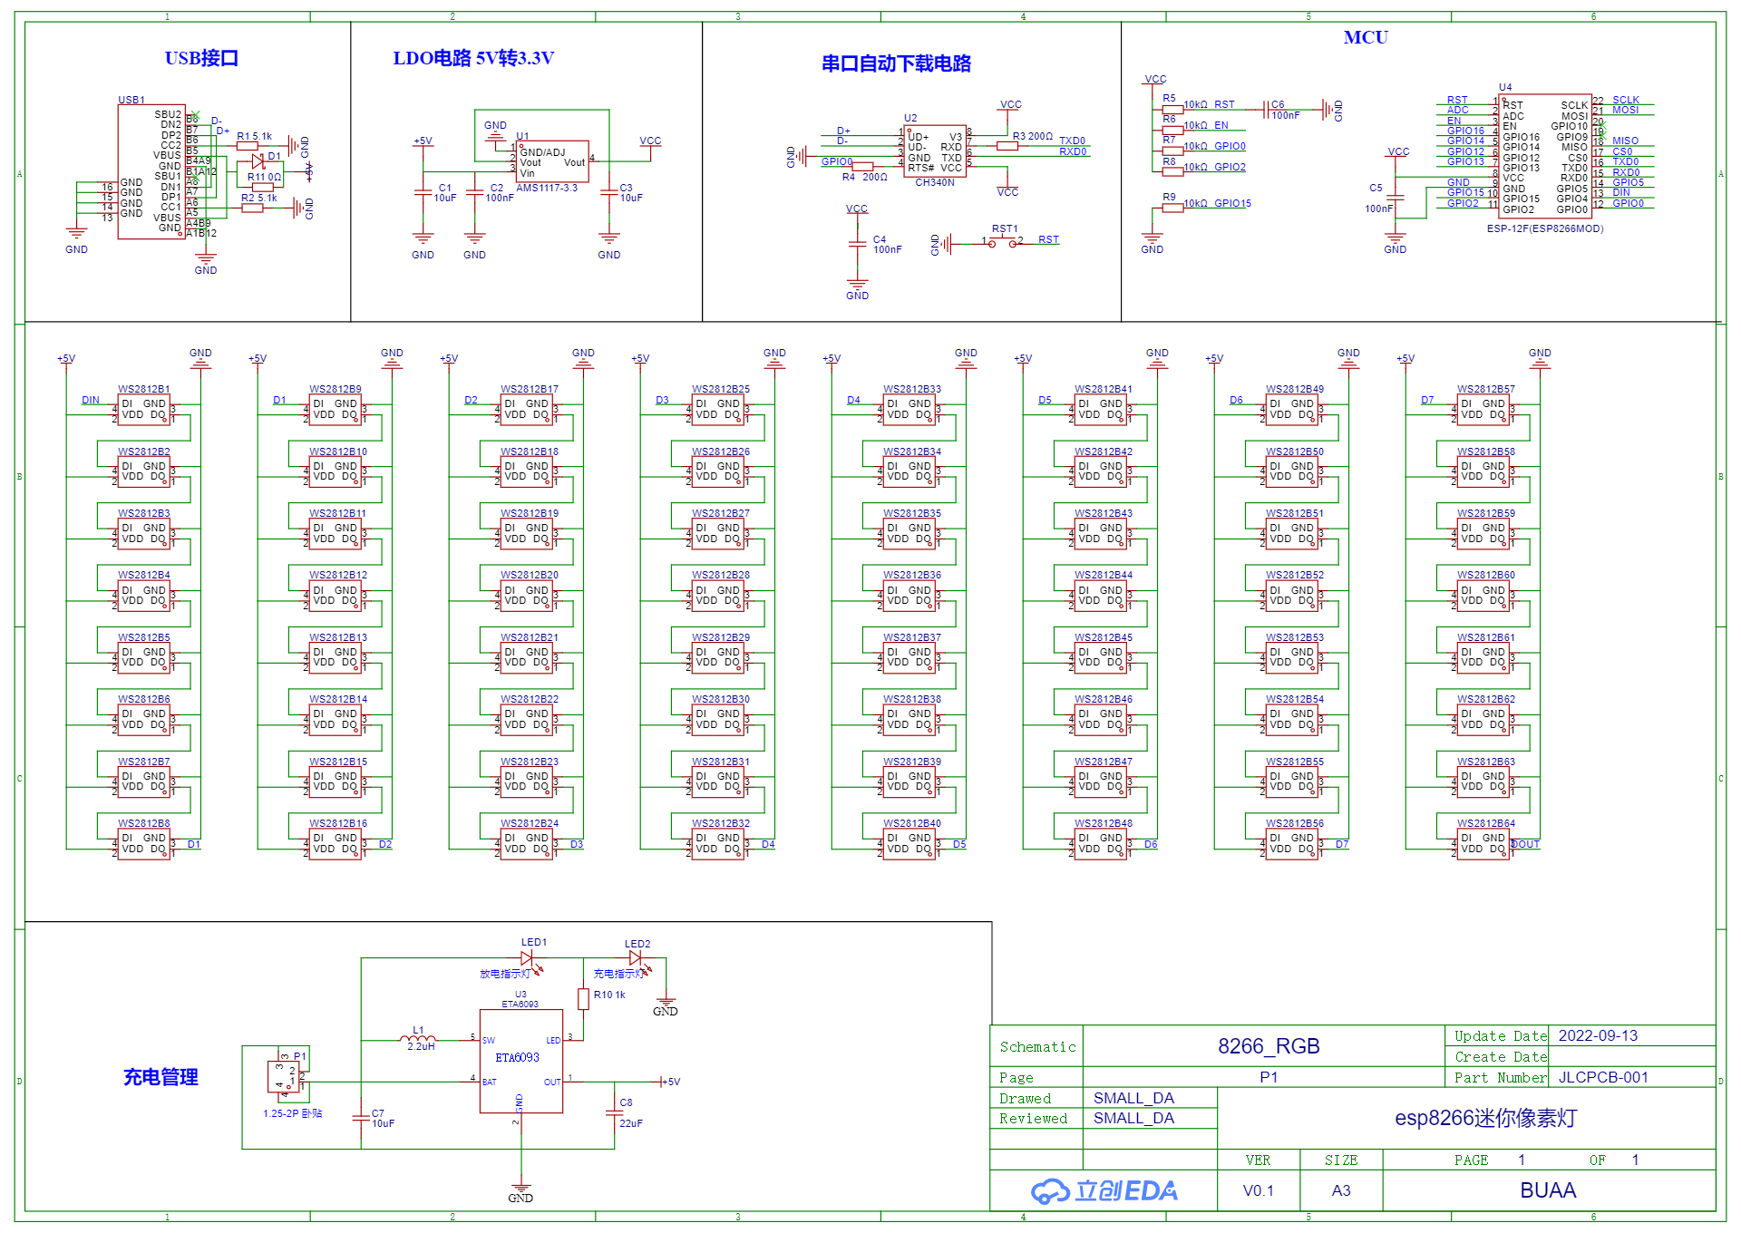1741x1233 pixels.
Task: Click the USB1 connector symbol
Action: pos(151,171)
